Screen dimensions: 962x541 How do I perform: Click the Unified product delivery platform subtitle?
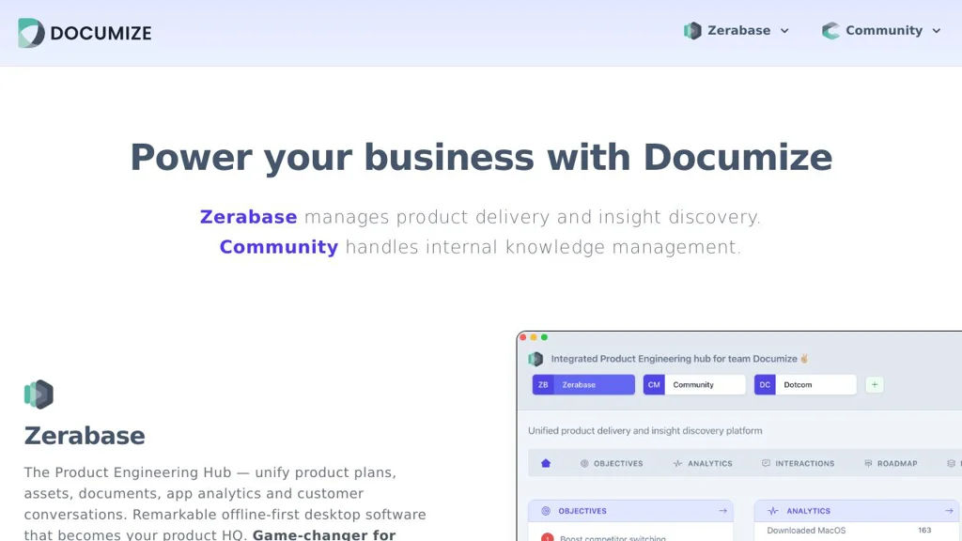(645, 430)
